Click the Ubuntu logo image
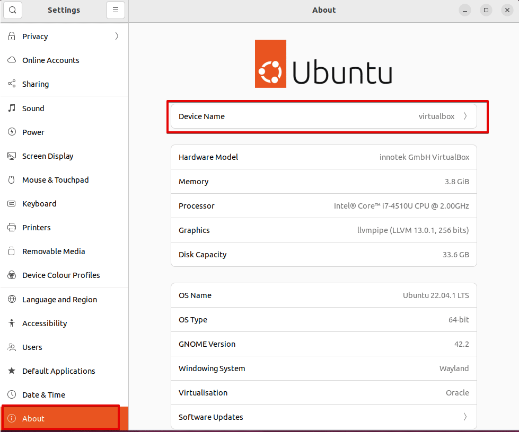Image resolution: width=519 pixels, height=432 pixels. pyautogui.click(x=323, y=64)
